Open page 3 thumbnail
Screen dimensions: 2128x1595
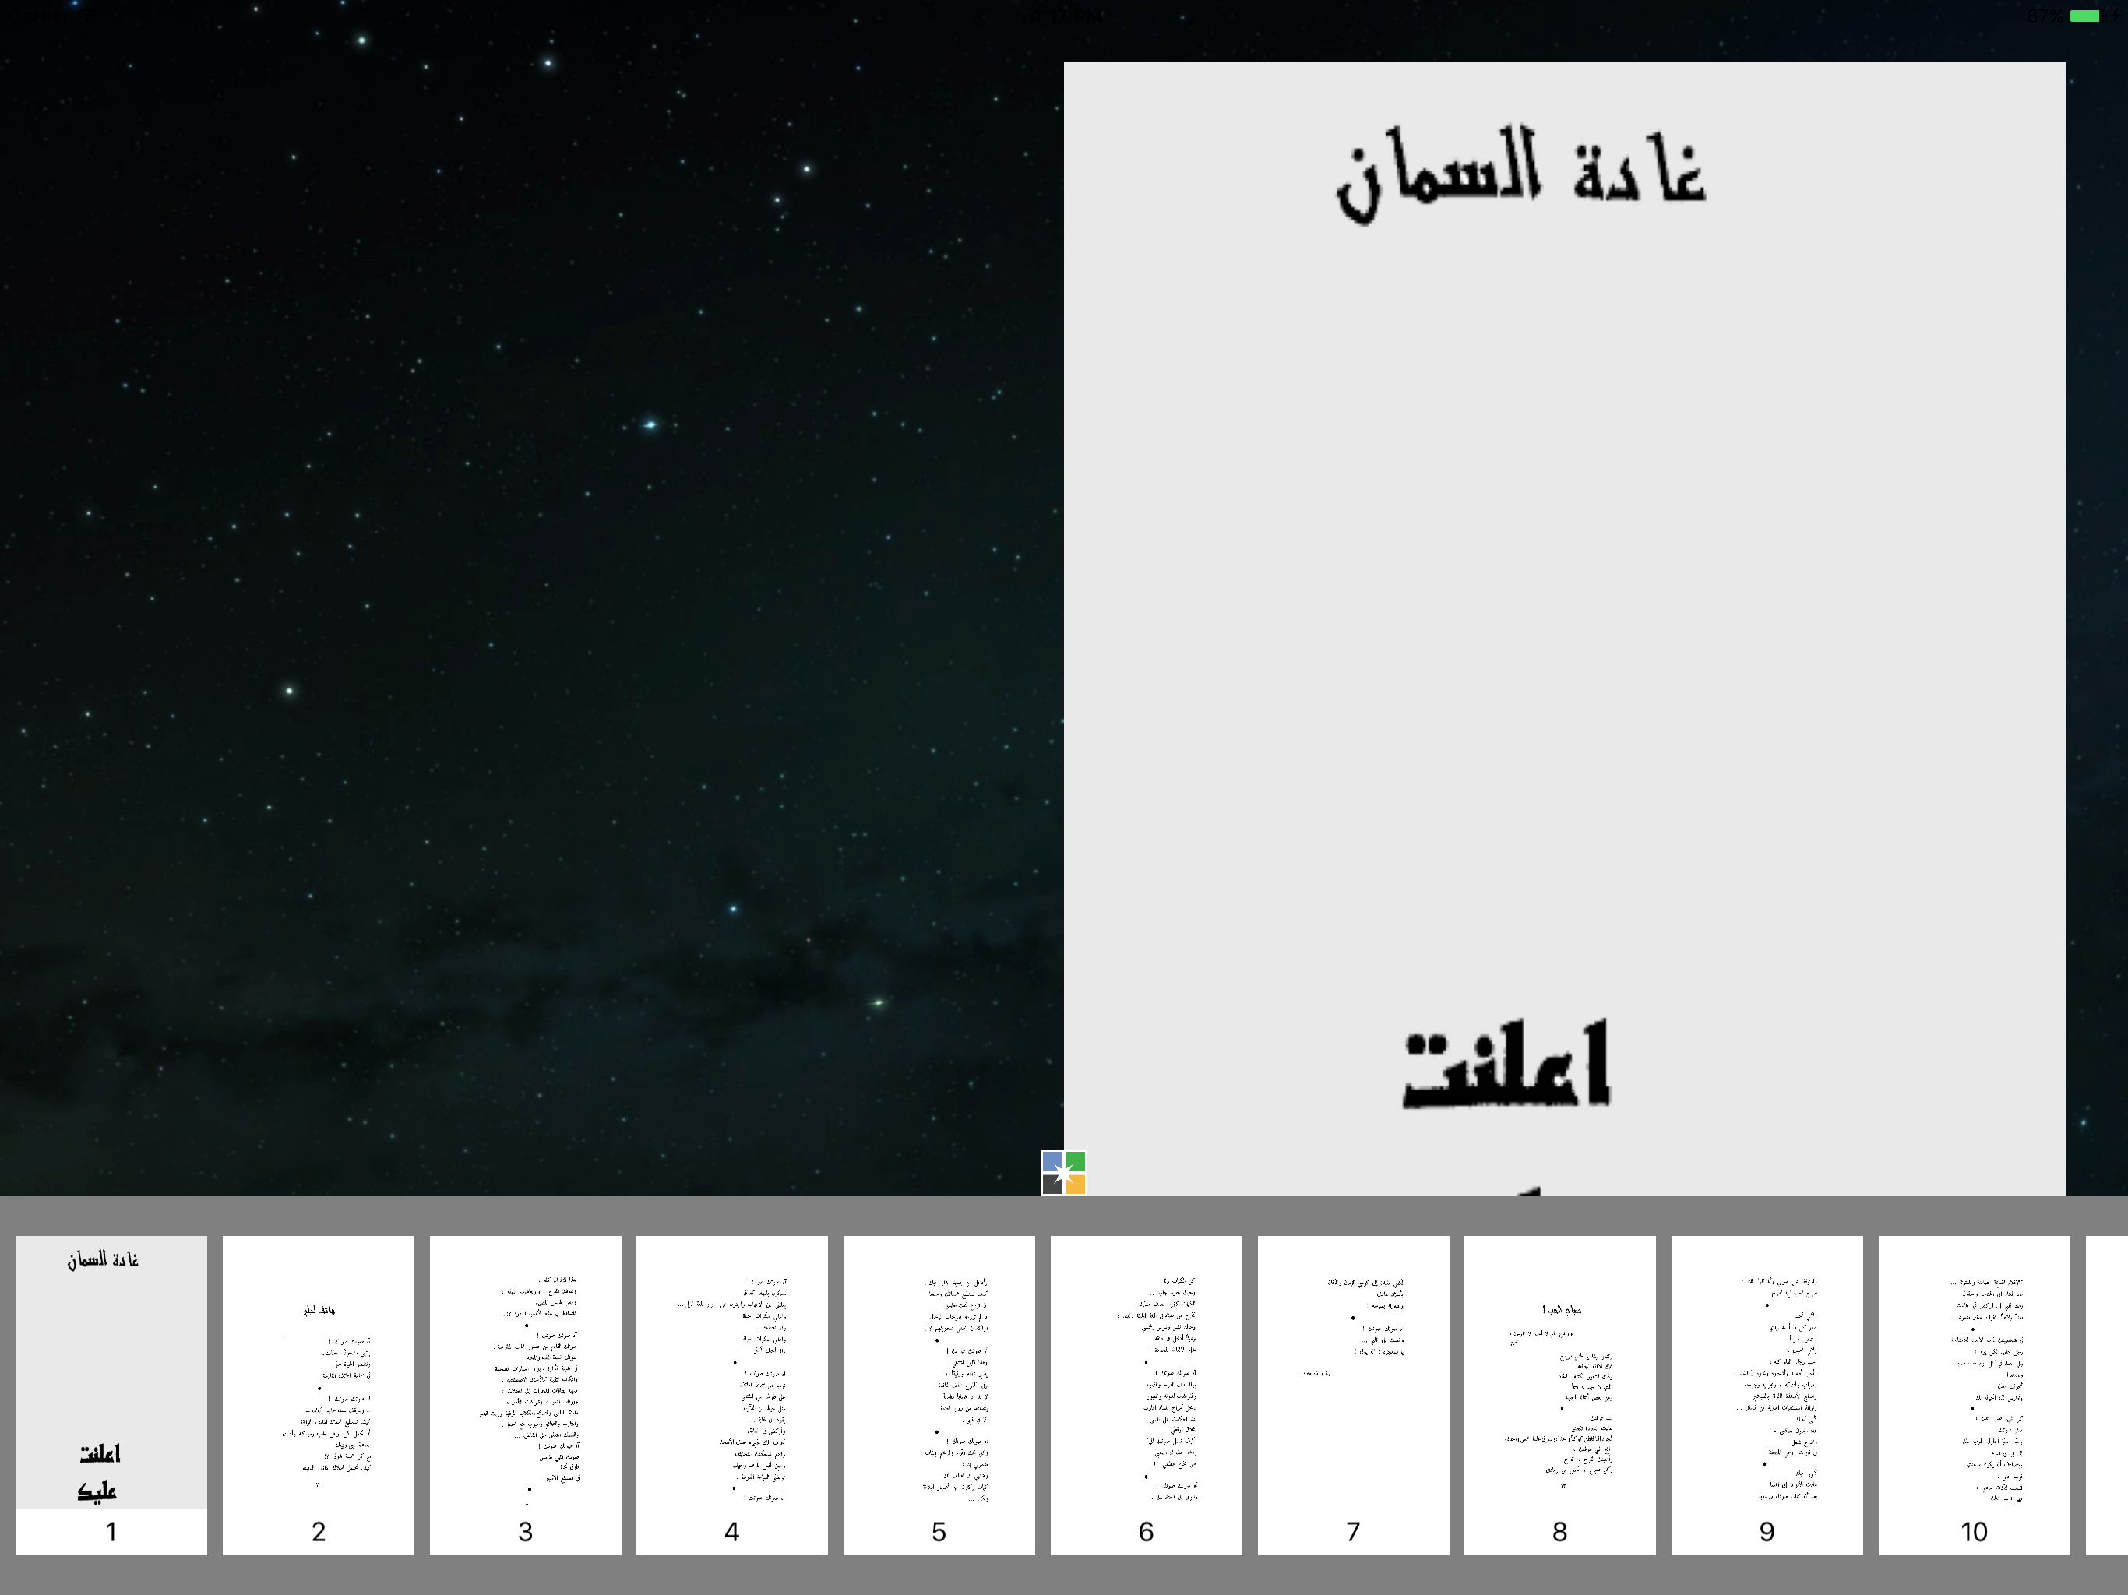(525, 1395)
